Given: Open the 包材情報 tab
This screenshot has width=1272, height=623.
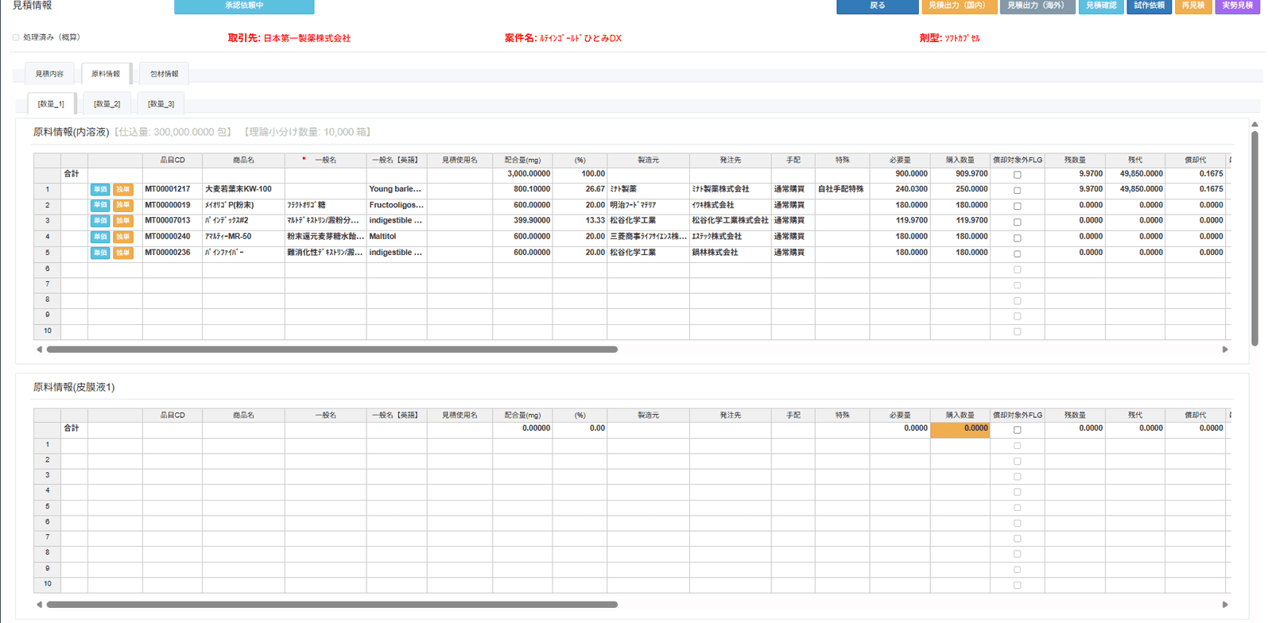Looking at the screenshot, I should point(165,74).
